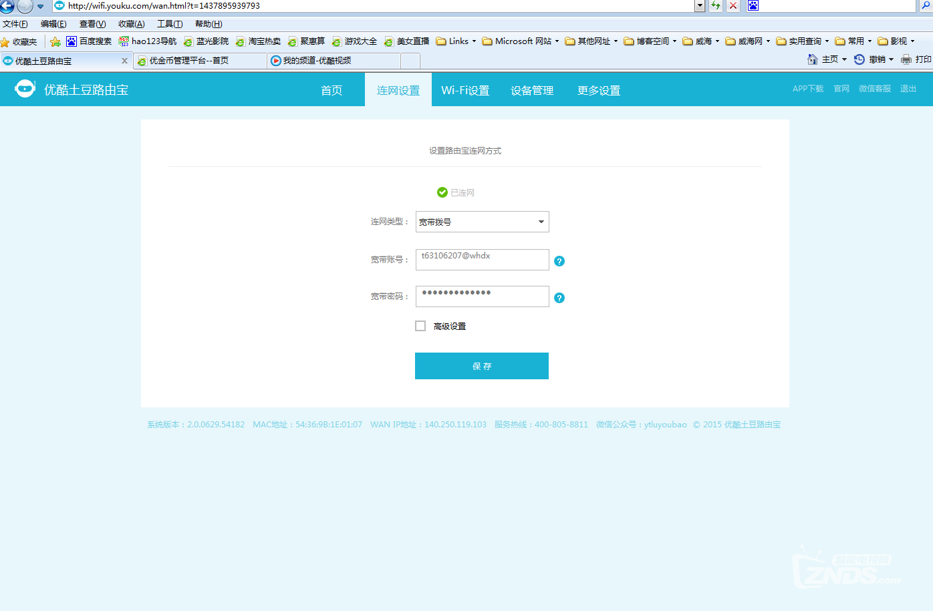Open the 美女直播 bookmark
This screenshot has width=933, height=611.
(x=406, y=41)
